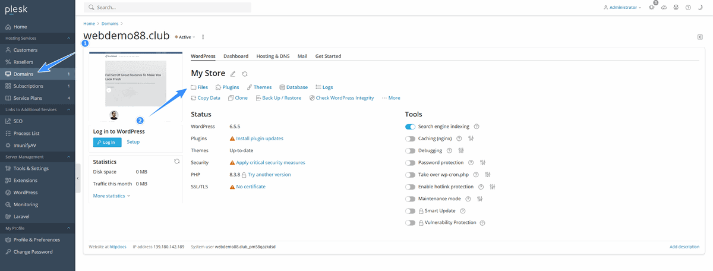Refresh the Statistics panel

click(176, 161)
